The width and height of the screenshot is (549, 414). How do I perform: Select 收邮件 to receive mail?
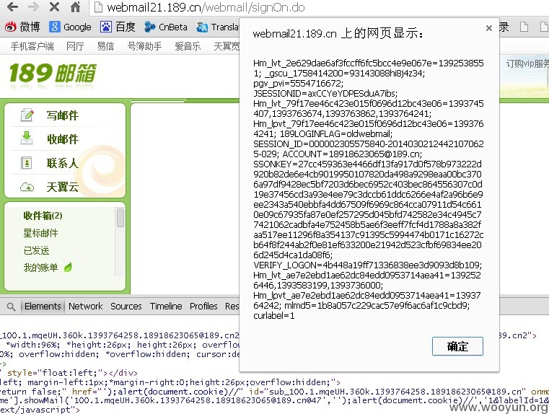pyautogui.click(x=63, y=139)
